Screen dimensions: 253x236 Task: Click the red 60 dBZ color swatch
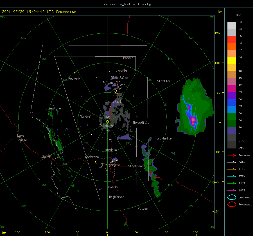tap(232, 39)
